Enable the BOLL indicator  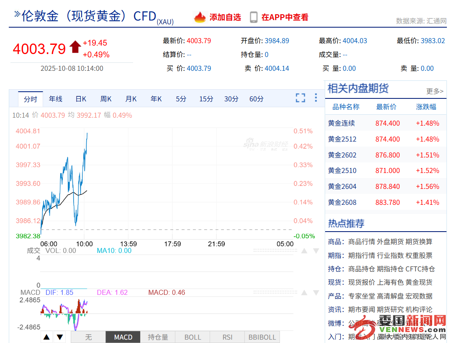[x=192, y=337]
